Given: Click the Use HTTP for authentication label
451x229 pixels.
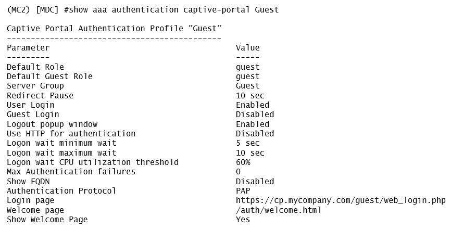Looking at the screenshot, I should [71, 134].
